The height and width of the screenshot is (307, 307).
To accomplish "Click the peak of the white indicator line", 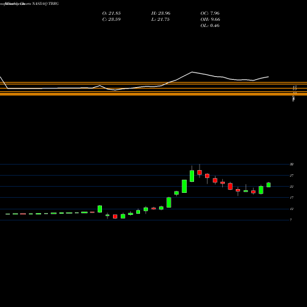I will tap(192, 72).
